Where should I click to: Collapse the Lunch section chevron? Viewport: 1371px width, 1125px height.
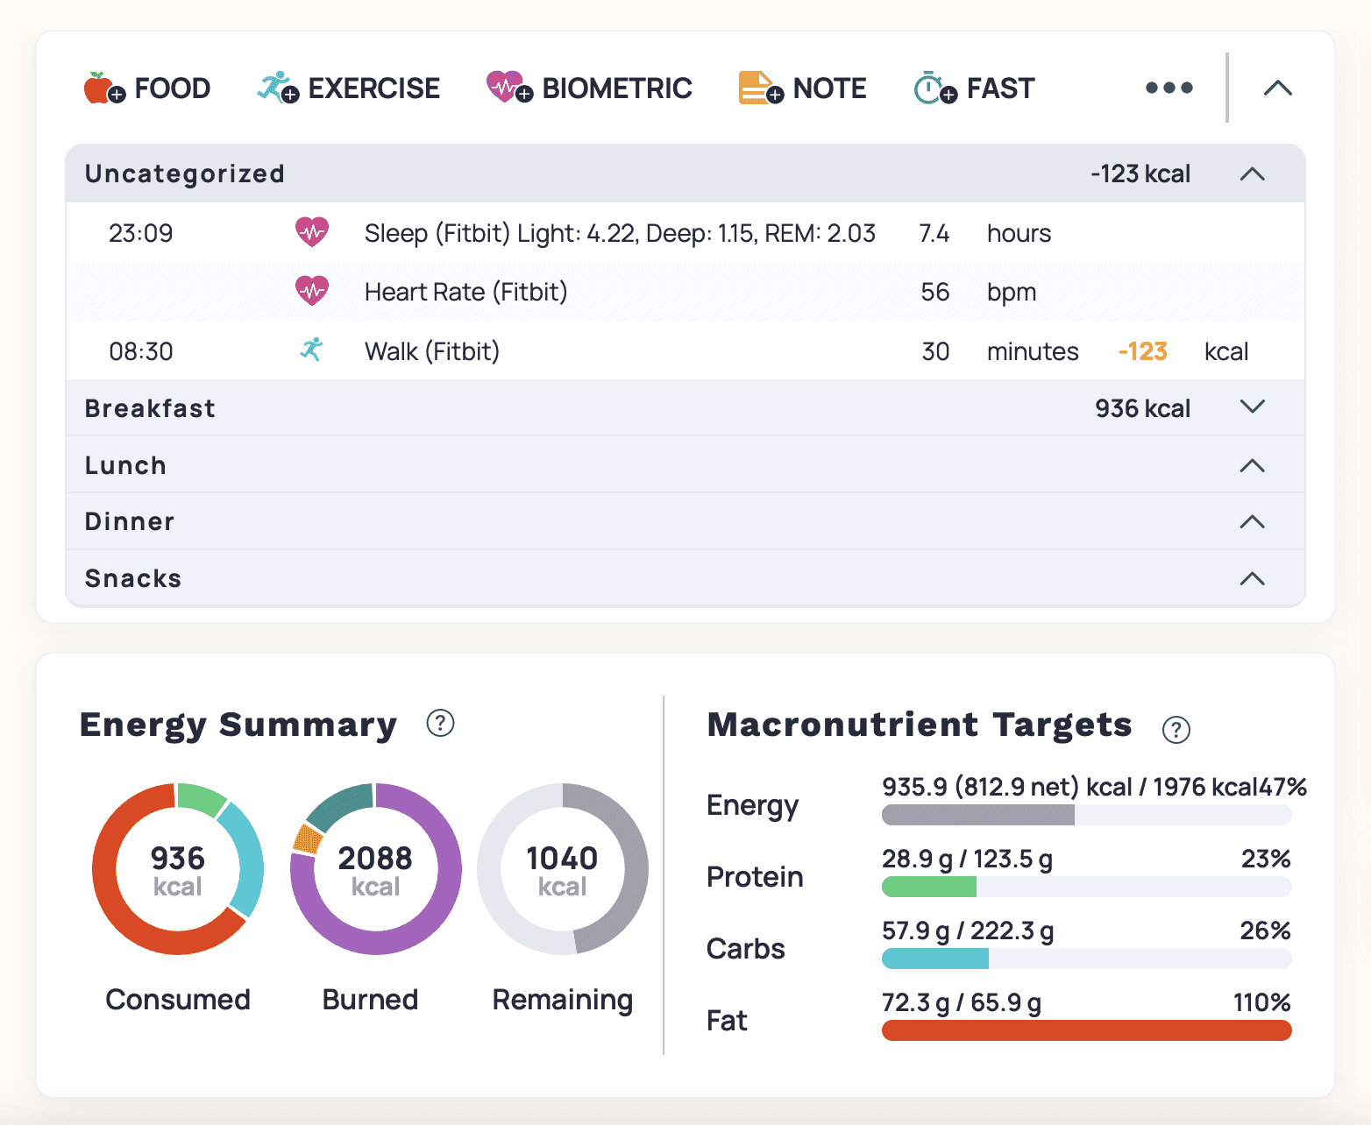coord(1253,465)
